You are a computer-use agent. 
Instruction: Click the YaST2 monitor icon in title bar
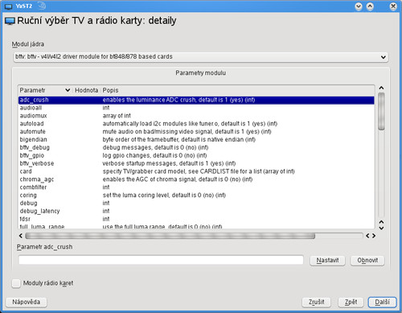point(9,6)
